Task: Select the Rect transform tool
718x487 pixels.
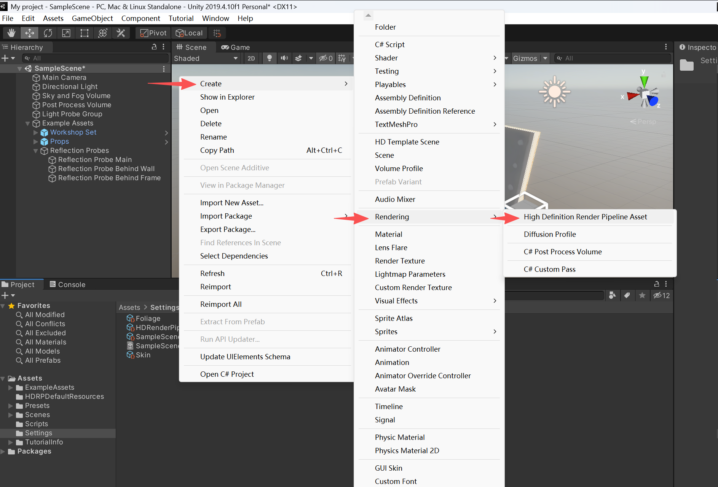Action: click(x=85, y=33)
